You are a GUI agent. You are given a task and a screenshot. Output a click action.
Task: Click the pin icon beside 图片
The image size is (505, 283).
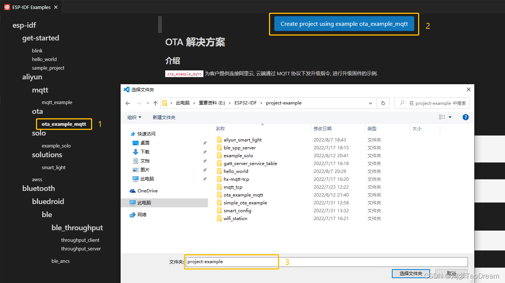(205, 170)
